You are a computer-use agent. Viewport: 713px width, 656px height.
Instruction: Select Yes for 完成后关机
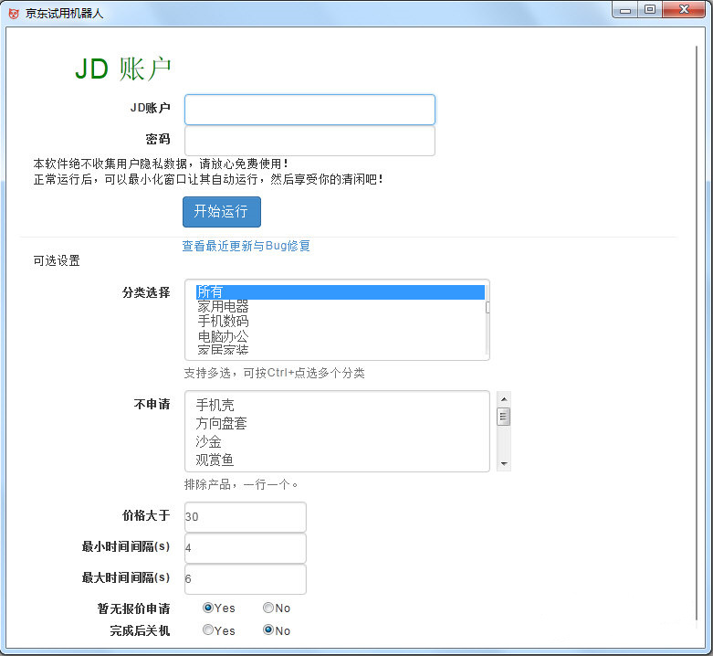coord(208,630)
